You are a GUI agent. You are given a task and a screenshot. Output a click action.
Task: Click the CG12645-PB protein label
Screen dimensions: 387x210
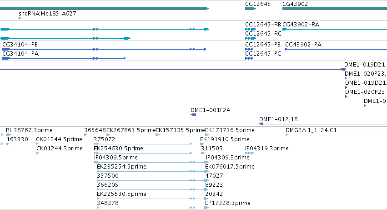(x=262, y=45)
